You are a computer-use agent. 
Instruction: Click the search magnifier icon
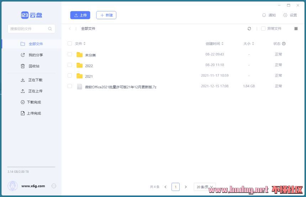(50, 29)
